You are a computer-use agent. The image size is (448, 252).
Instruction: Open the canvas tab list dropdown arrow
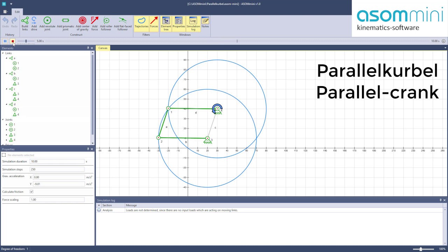pos(445,48)
